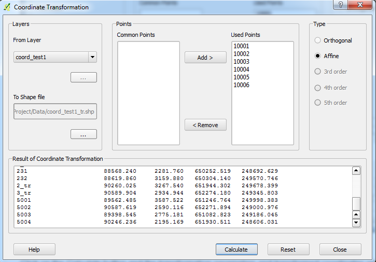Pick point 10006 from Used Points
The image size is (376, 262).
[x=242, y=85]
